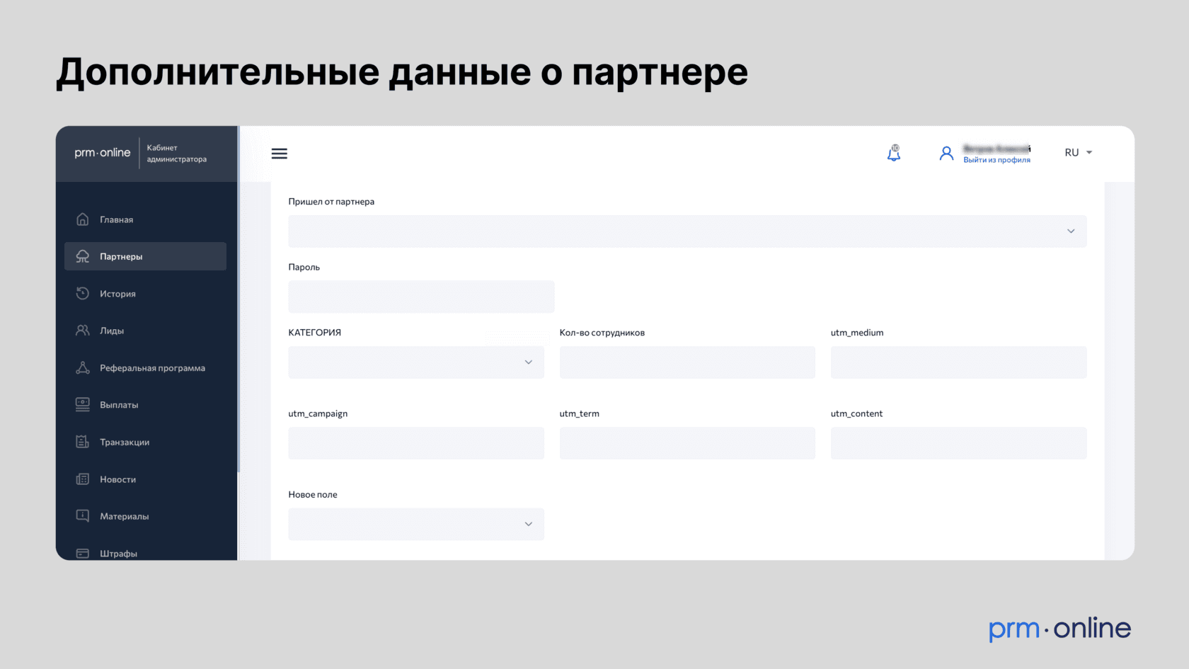Click the referral program network icon

83,367
